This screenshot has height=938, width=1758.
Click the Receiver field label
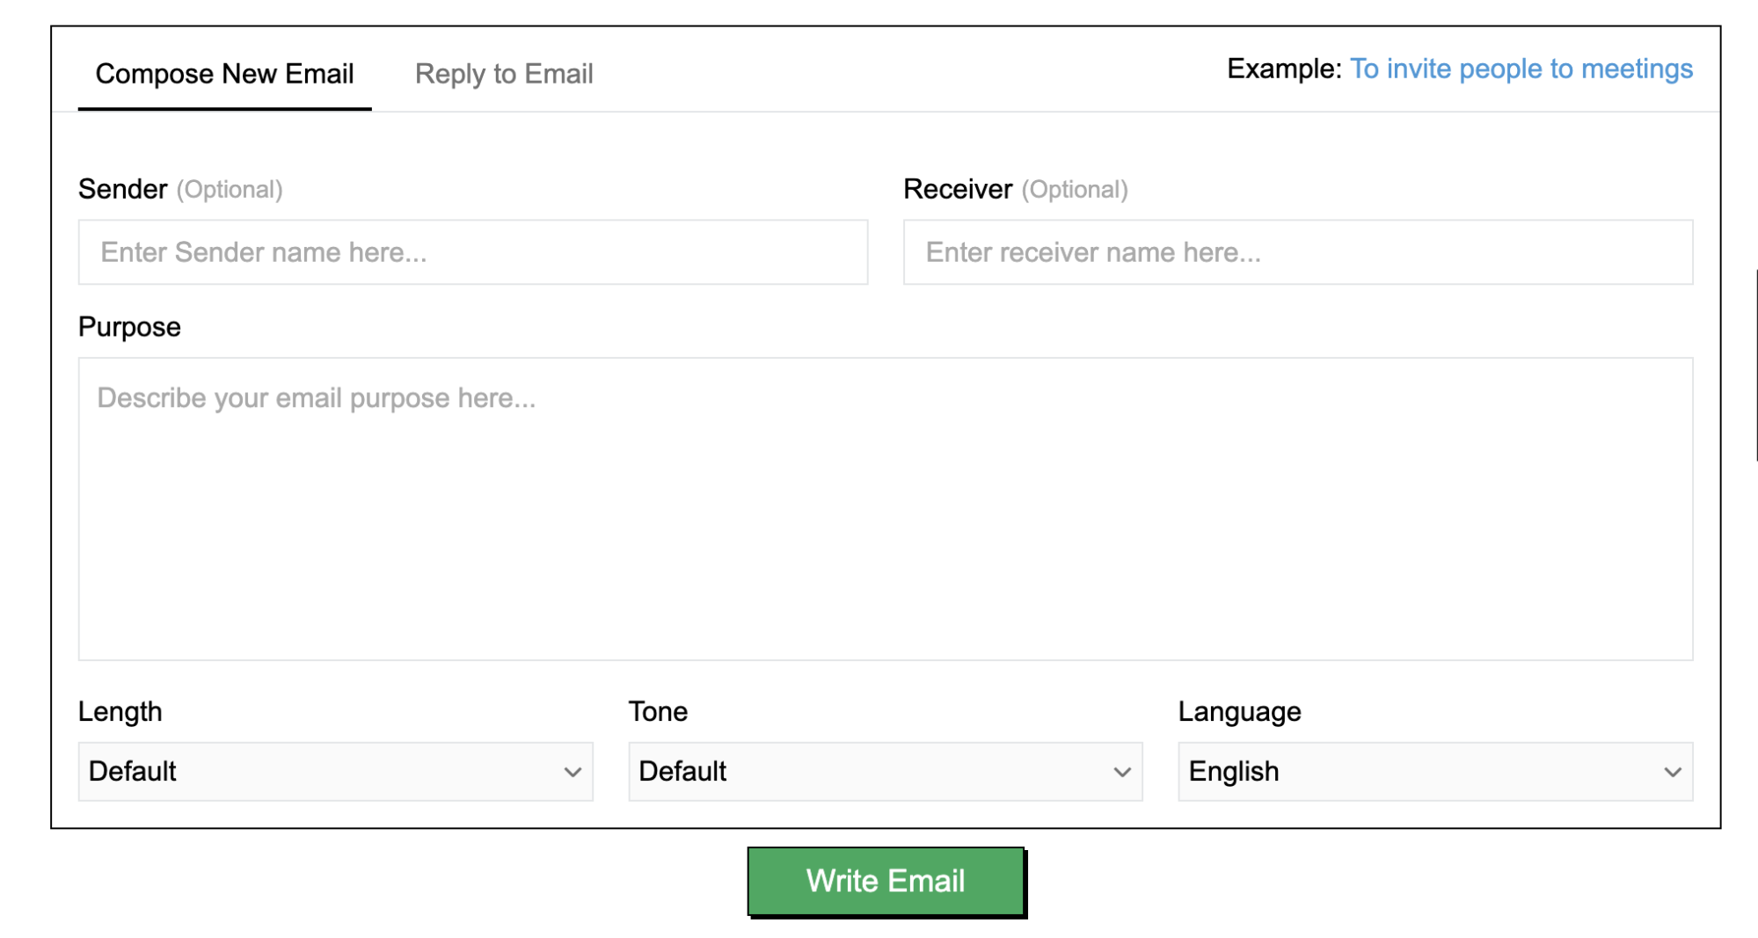[x=959, y=188]
